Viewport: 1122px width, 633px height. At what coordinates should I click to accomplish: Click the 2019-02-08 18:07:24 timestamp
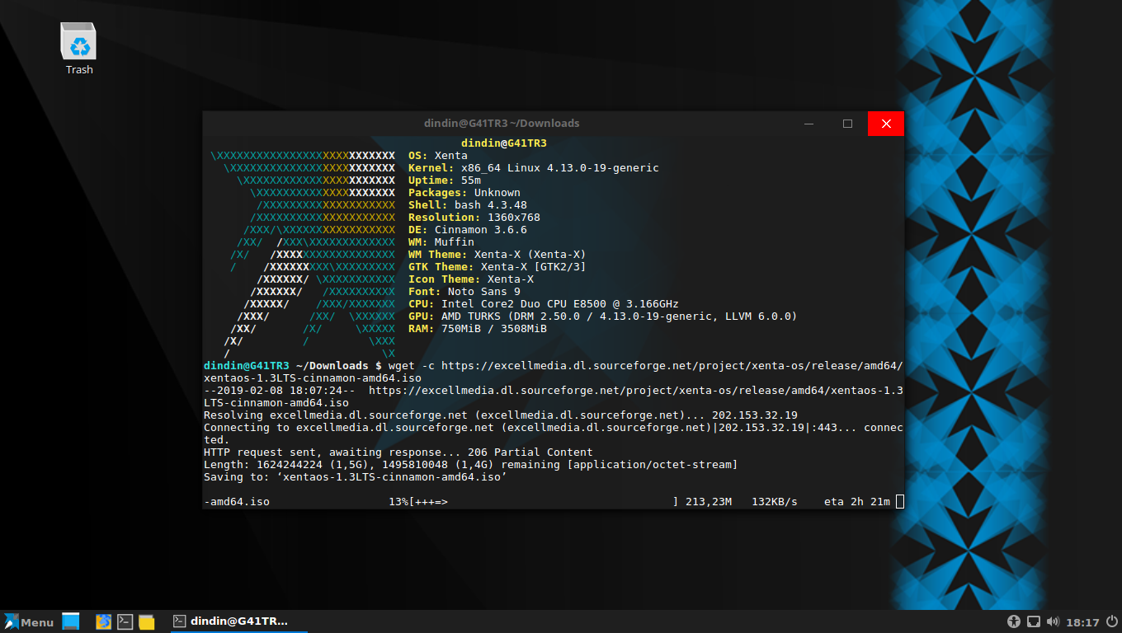280,391
